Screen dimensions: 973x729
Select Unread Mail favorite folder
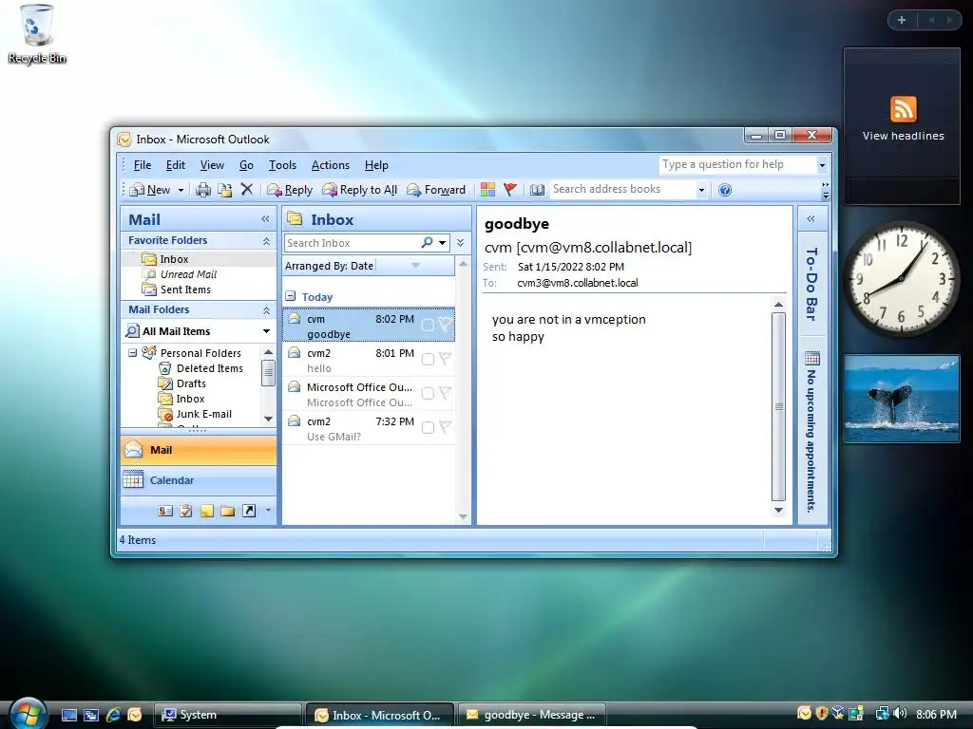pyautogui.click(x=189, y=274)
